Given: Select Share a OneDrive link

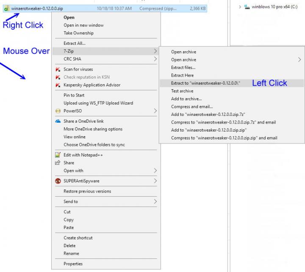Looking at the screenshot, I should (x=83, y=121).
